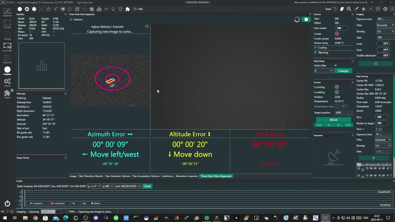Open the guider x-scale 400 dropdown
The height and width of the screenshot is (222, 395).
coord(108,186)
